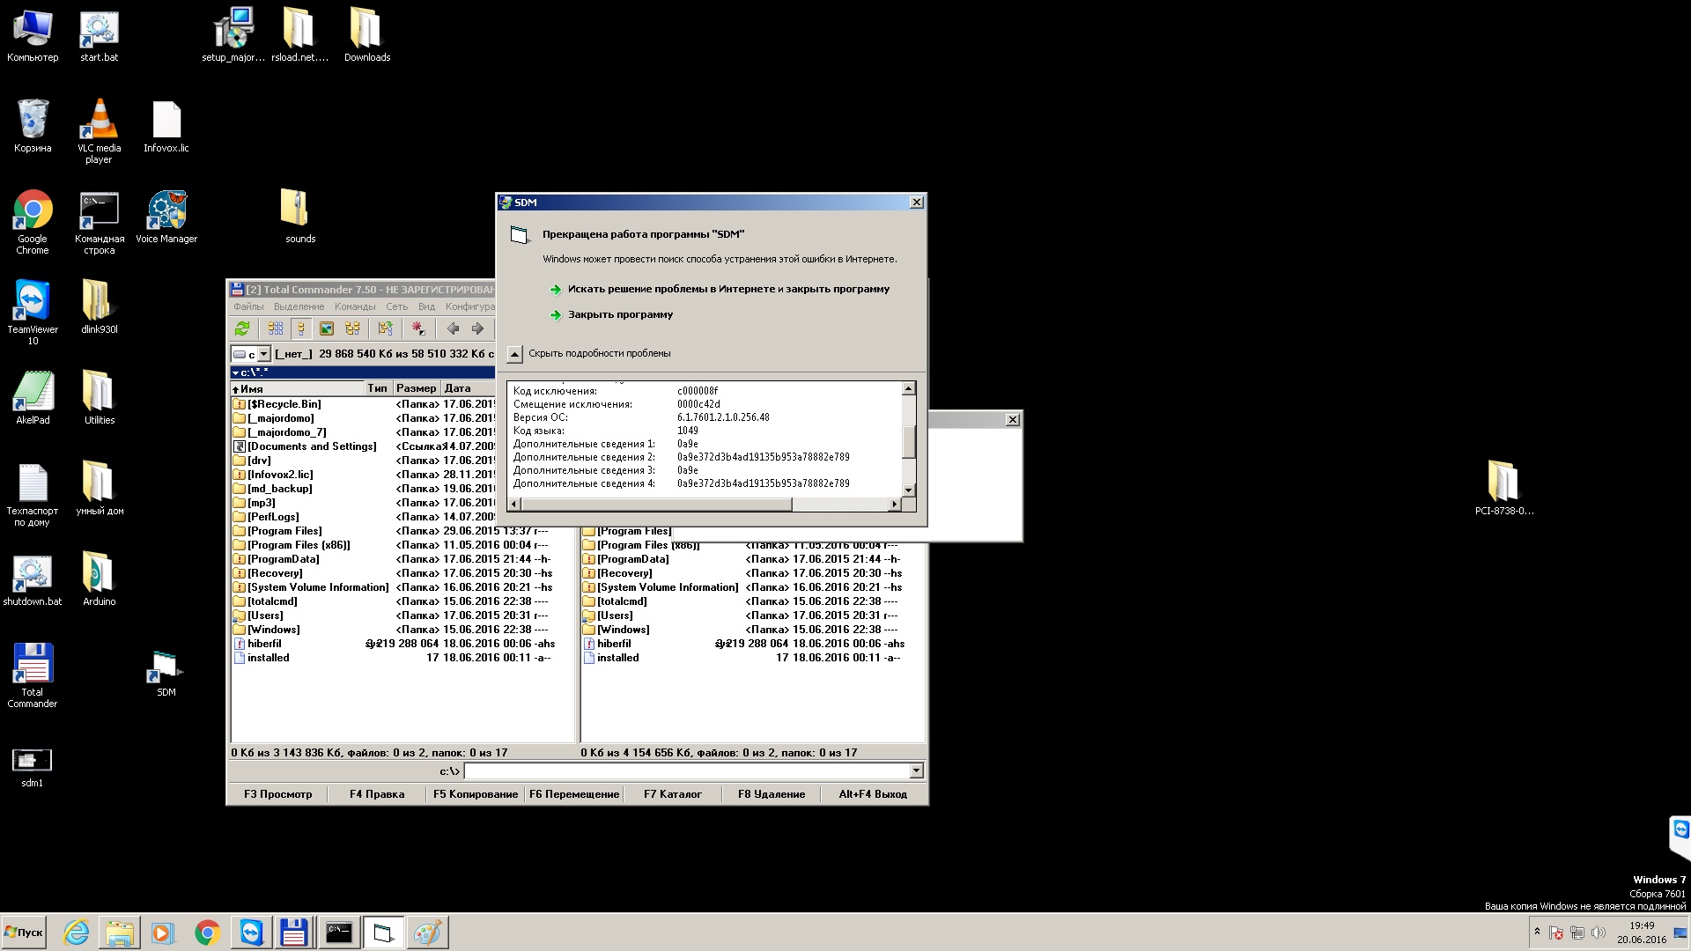The height and width of the screenshot is (951, 1691).
Task: Click in the c:\> command line field
Action: coord(687,771)
